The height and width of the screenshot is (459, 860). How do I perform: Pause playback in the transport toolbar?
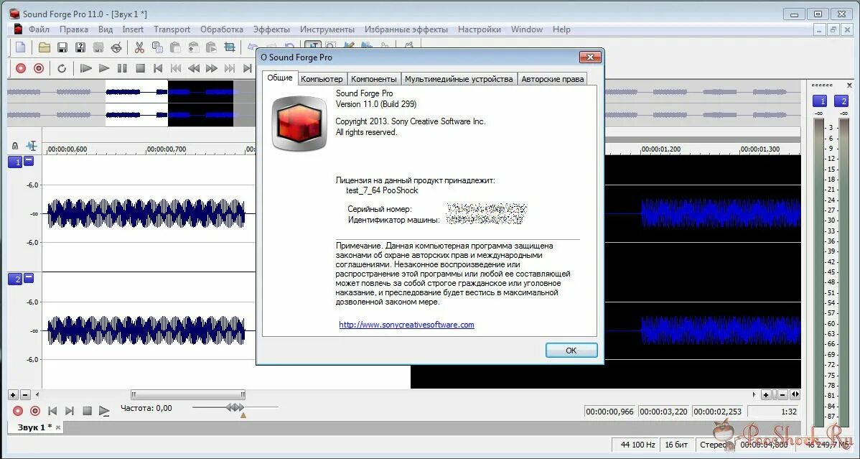click(122, 69)
